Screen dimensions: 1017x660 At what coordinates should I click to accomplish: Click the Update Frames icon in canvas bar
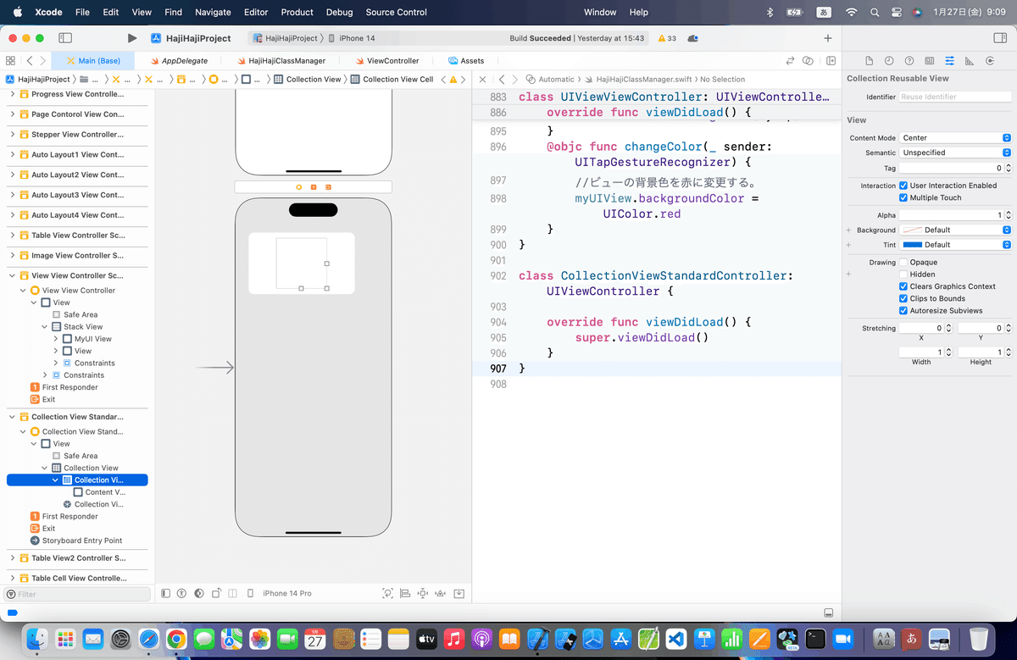coord(387,593)
